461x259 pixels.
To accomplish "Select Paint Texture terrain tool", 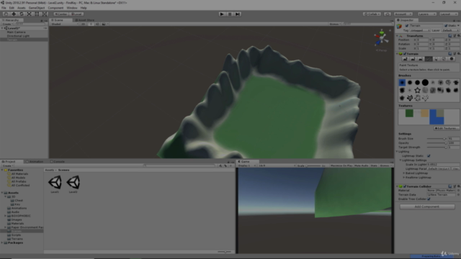I will [429, 59].
